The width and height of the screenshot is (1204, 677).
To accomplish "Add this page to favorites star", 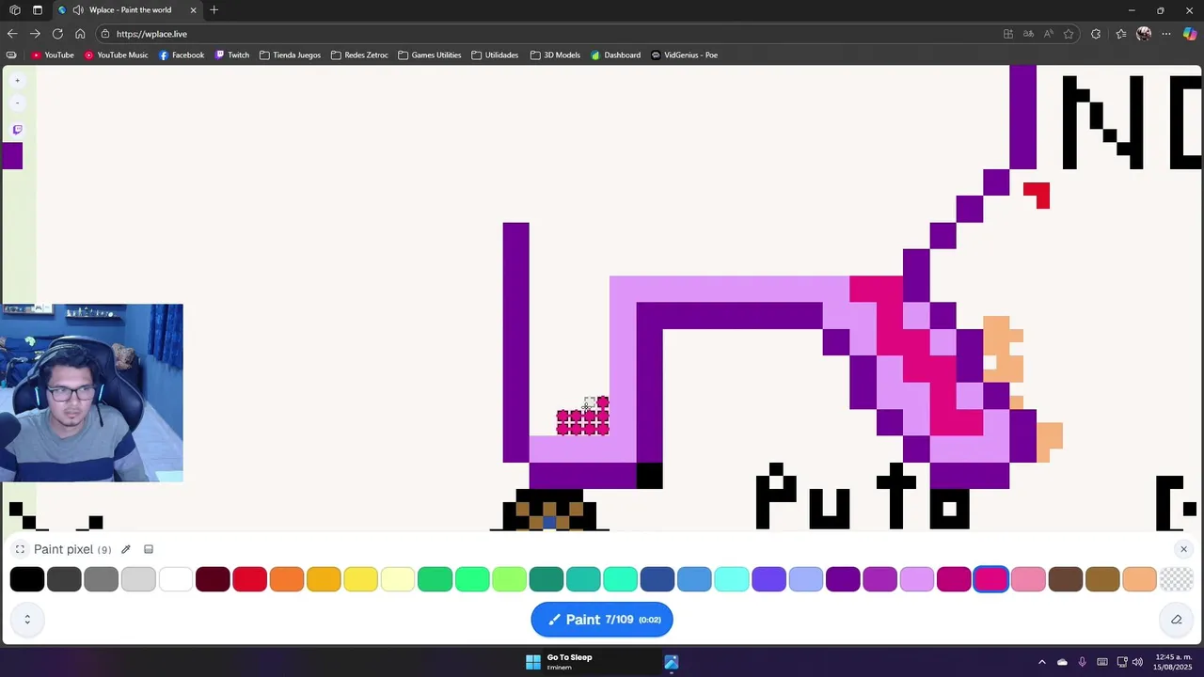I will pos(1069,34).
